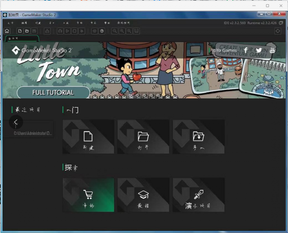The height and width of the screenshot is (233, 288).
Task: Open the 窗口 (Windows) menu
Action: click(52, 23)
